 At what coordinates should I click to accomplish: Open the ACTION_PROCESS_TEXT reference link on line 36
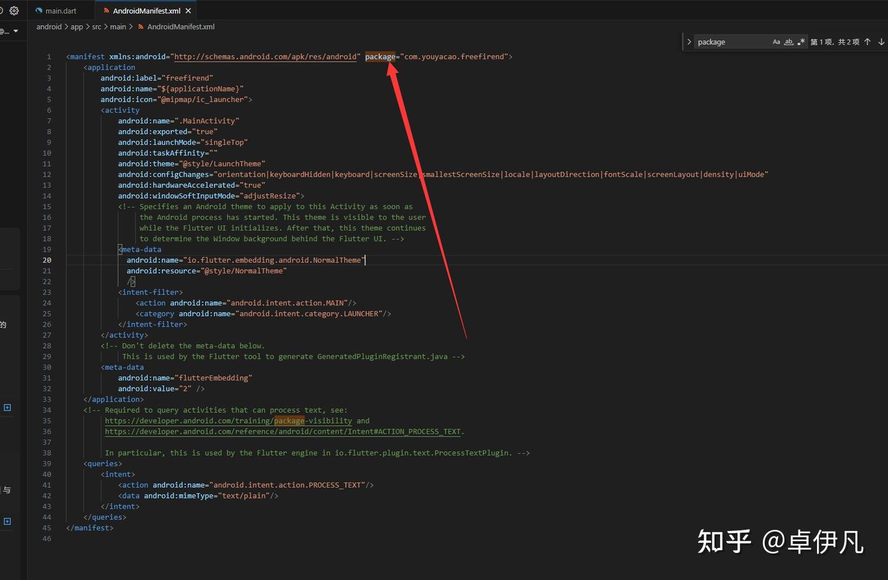point(284,431)
